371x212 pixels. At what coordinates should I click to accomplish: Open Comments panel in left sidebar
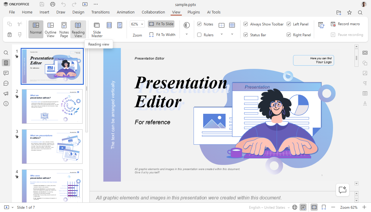[x=6, y=73]
